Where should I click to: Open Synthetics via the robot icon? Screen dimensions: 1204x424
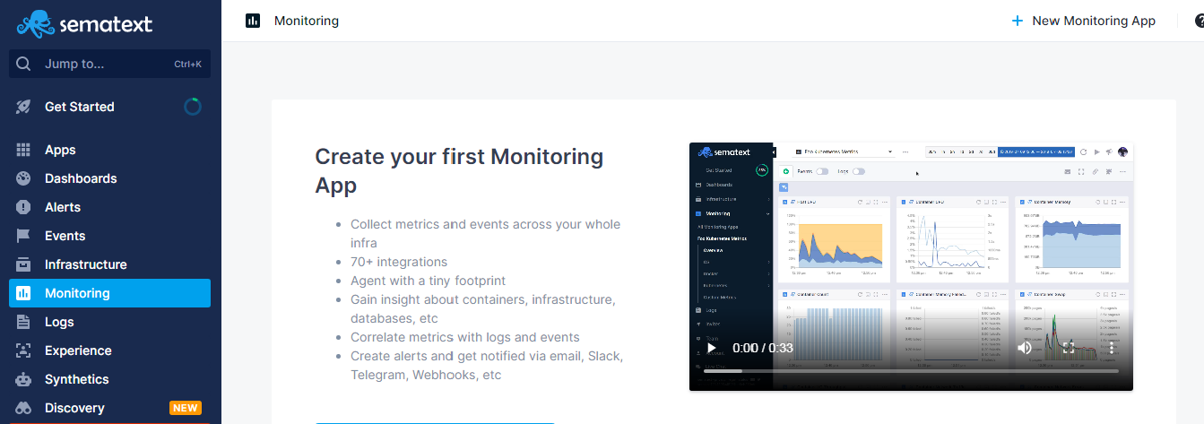[24, 379]
